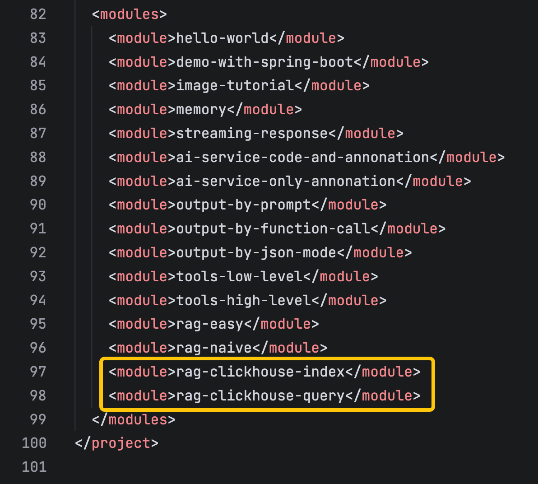Screen dimensions: 538x484
Task: Select the image-tutorial module text
Action: pos(235,86)
